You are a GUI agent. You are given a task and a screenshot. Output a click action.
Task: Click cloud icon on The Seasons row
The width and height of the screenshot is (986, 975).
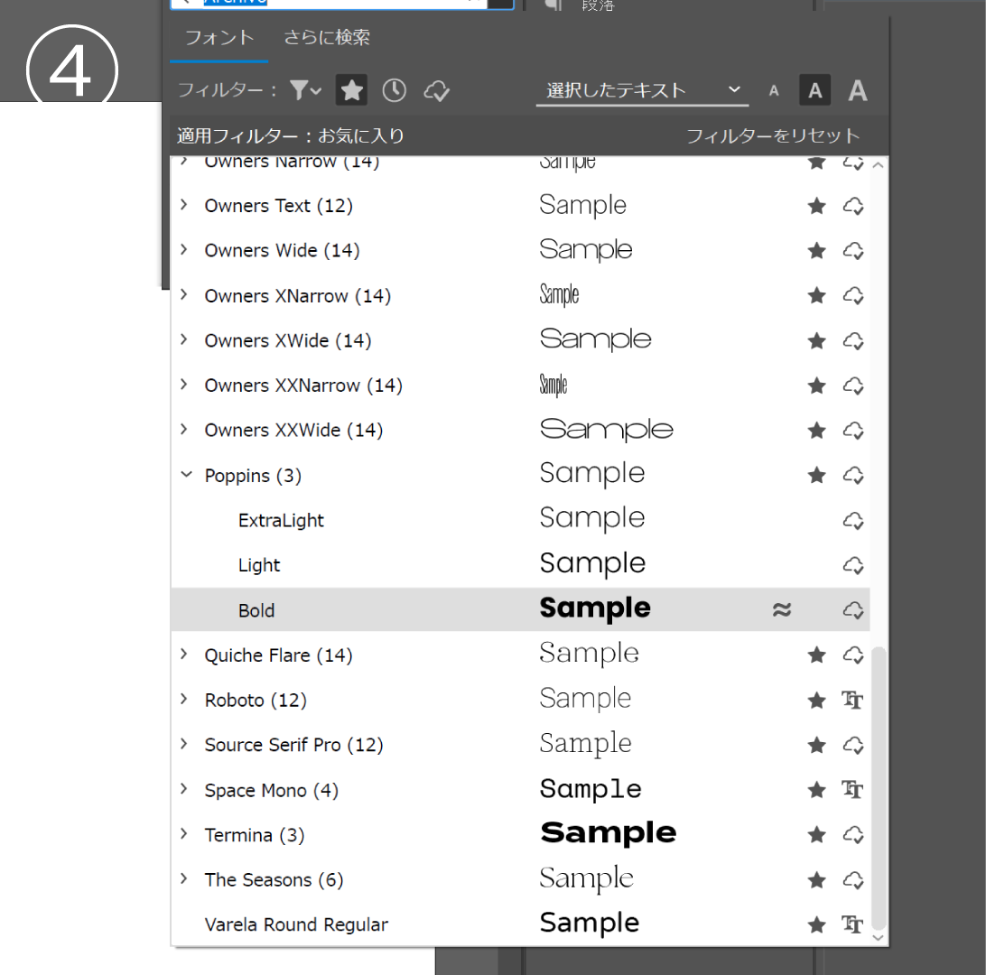click(853, 880)
